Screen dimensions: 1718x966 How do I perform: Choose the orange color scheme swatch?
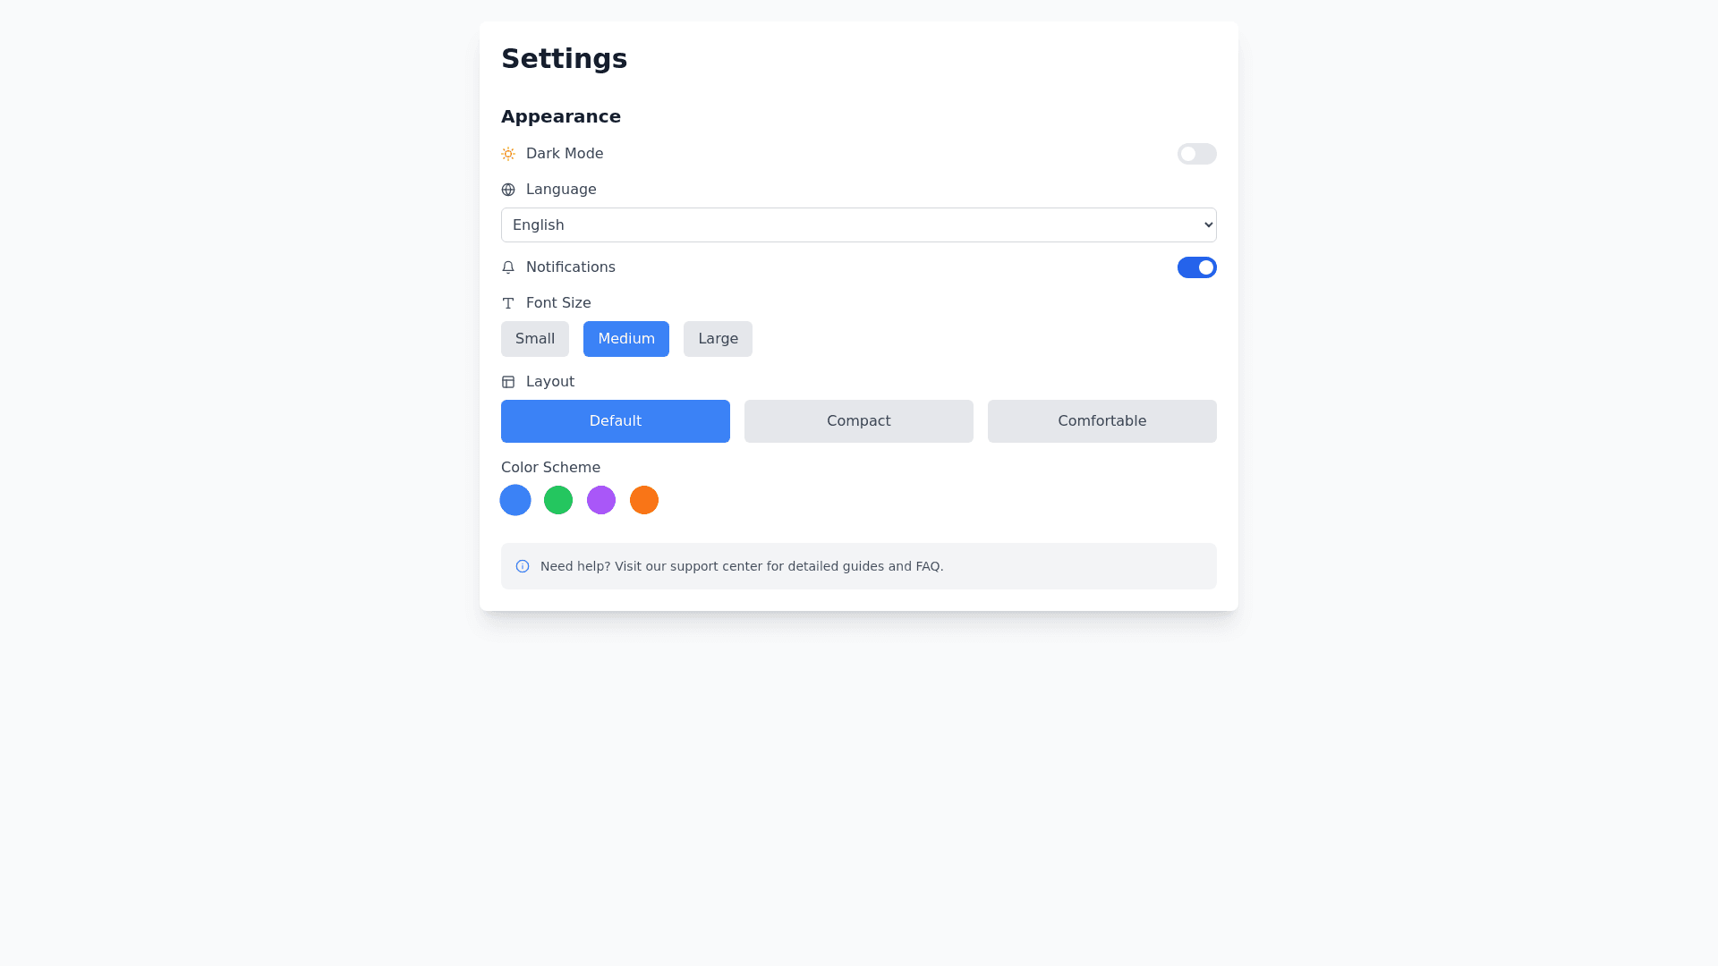click(644, 500)
